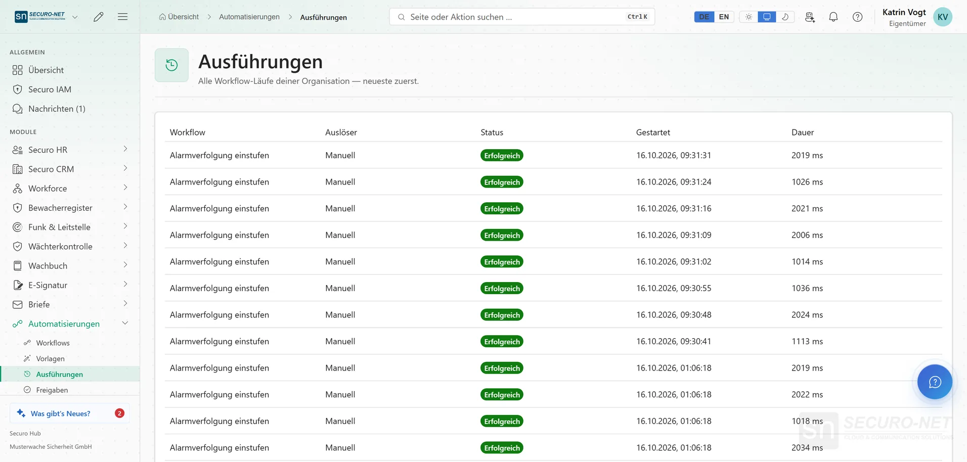This screenshot has height=462, width=967.
Task: Click the pencil edit icon
Action: pyautogui.click(x=99, y=17)
